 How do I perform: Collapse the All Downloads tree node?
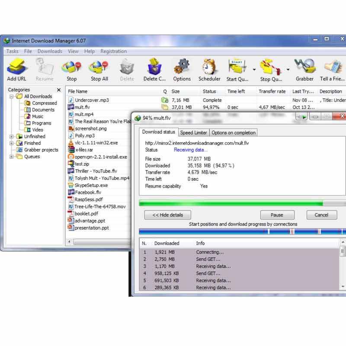12,96
